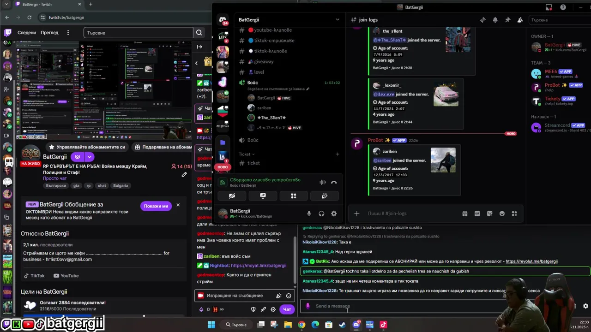Click Управлявайте абонаментите си button
The width and height of the screenshot is (591, 332).
click(x=86, y=147)
